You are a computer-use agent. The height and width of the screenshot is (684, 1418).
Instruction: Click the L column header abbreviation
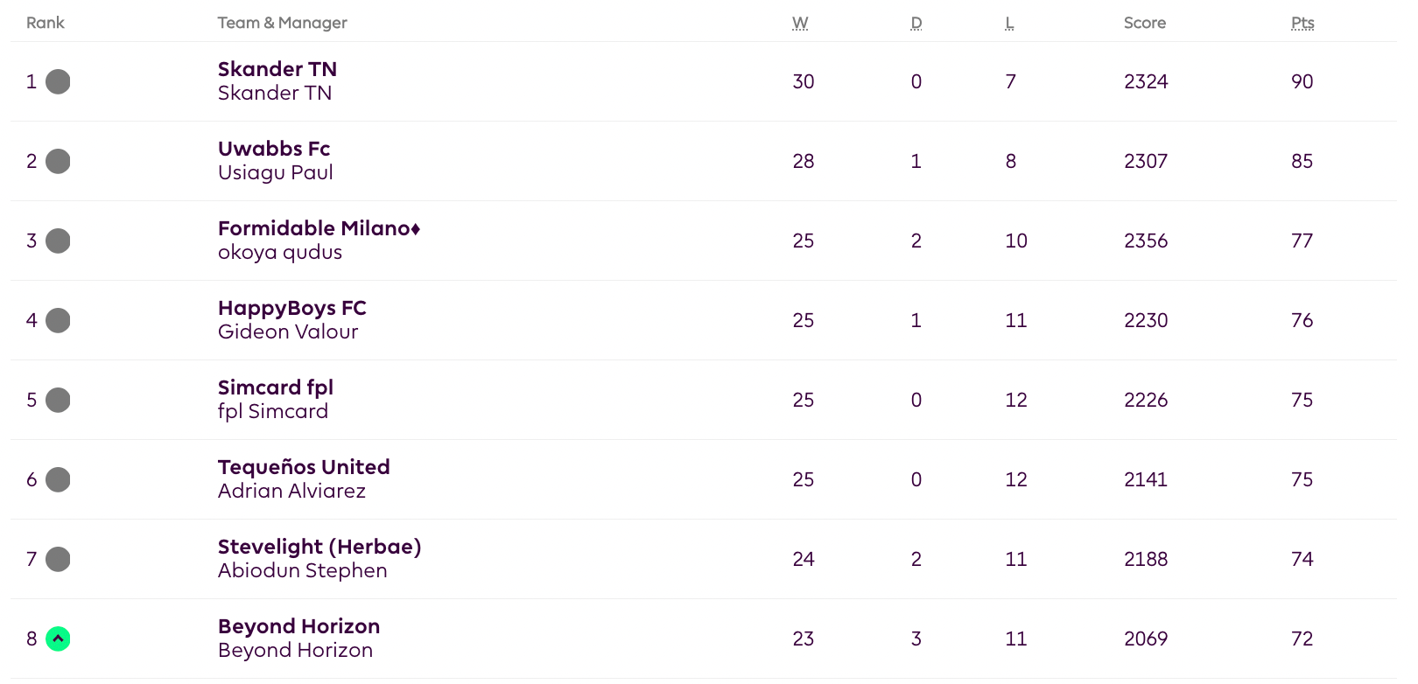point(1009,23)
